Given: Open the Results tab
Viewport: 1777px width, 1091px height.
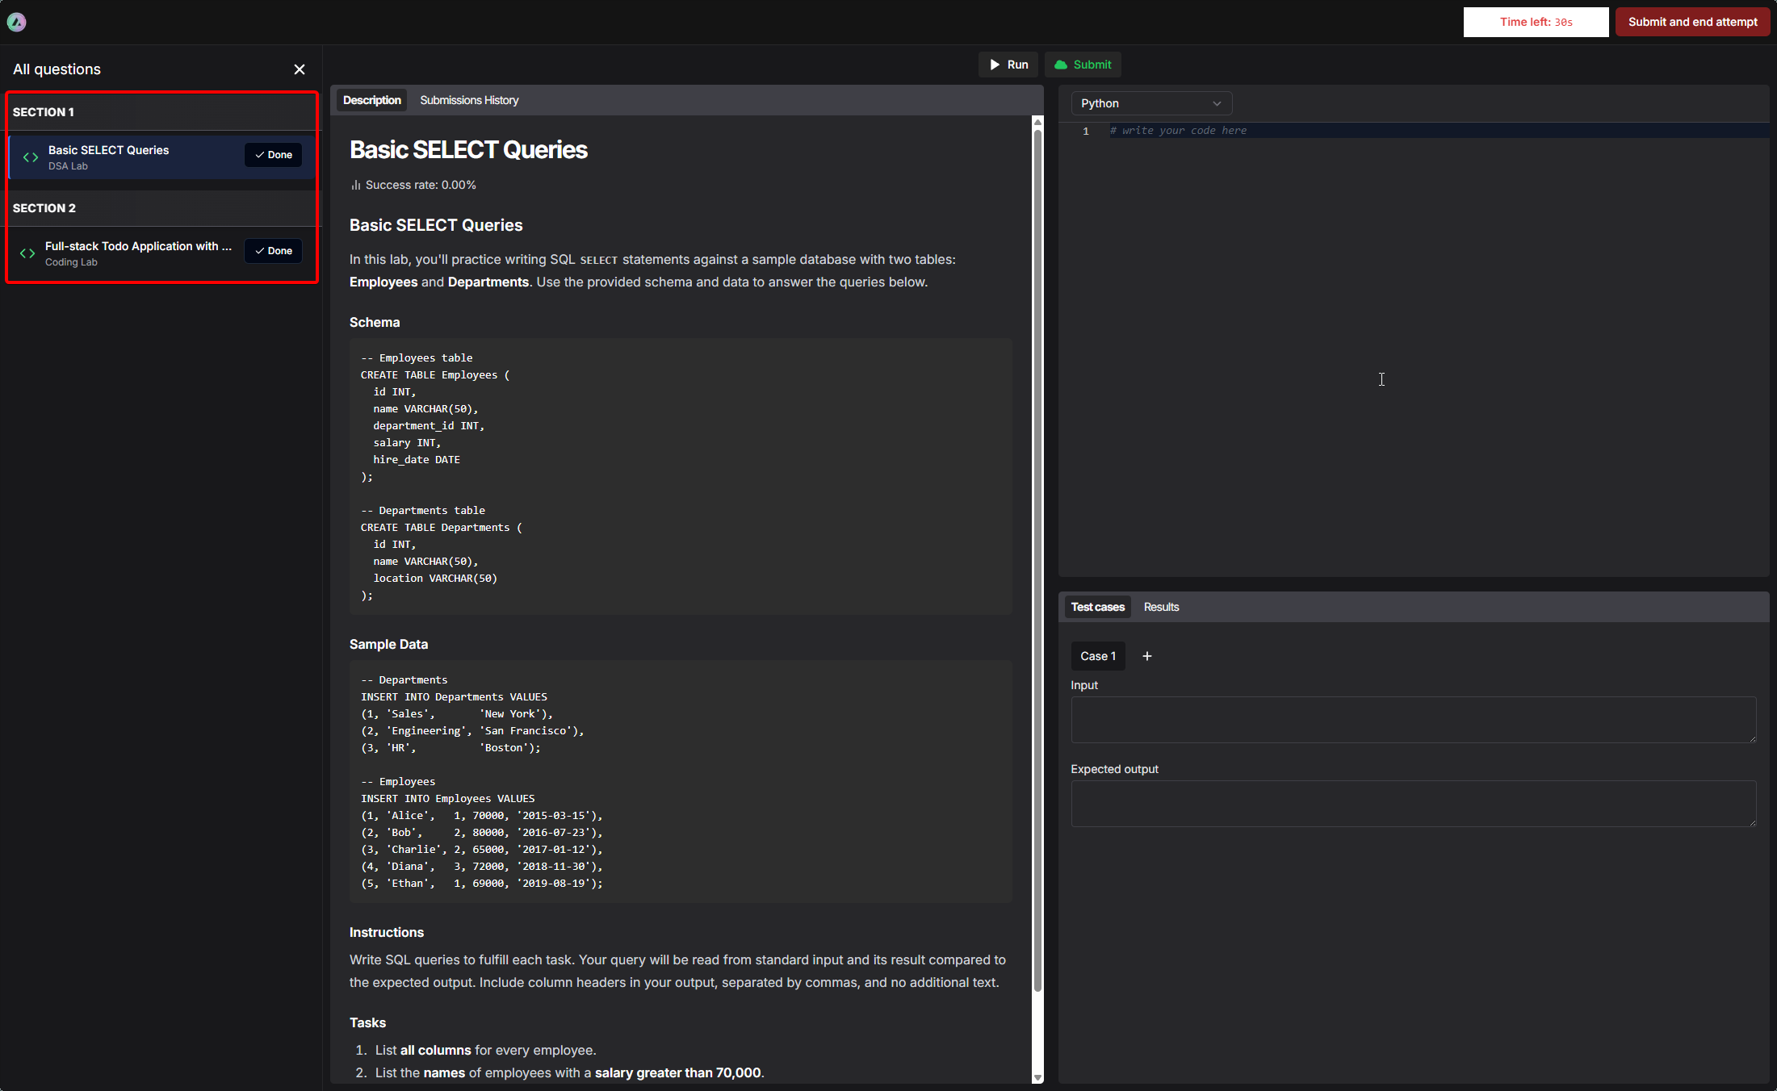Looking at the screenshot, I should [1161, 607].
